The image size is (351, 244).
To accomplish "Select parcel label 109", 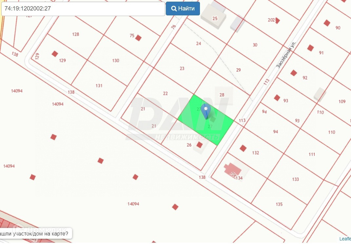I will [342, 102].
